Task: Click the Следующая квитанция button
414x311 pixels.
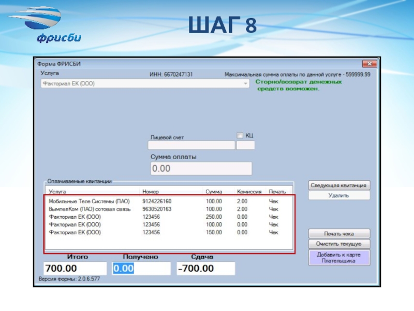Action: pyautogui.click(x=339, y=186)
